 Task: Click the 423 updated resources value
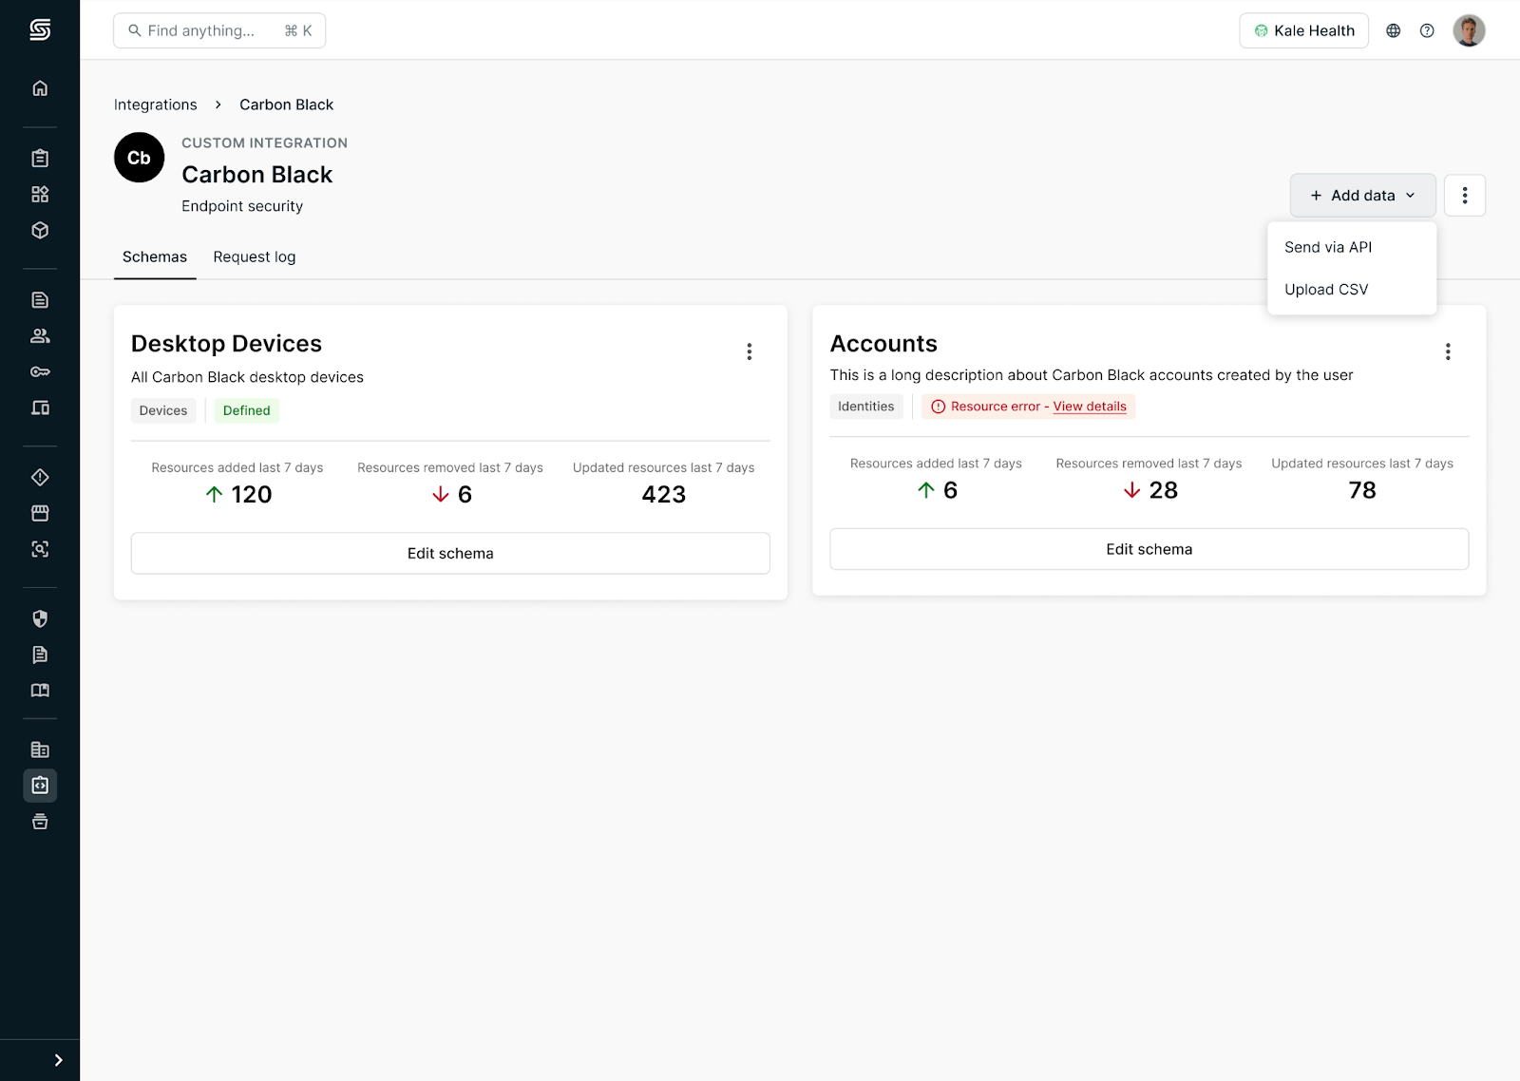664,495
